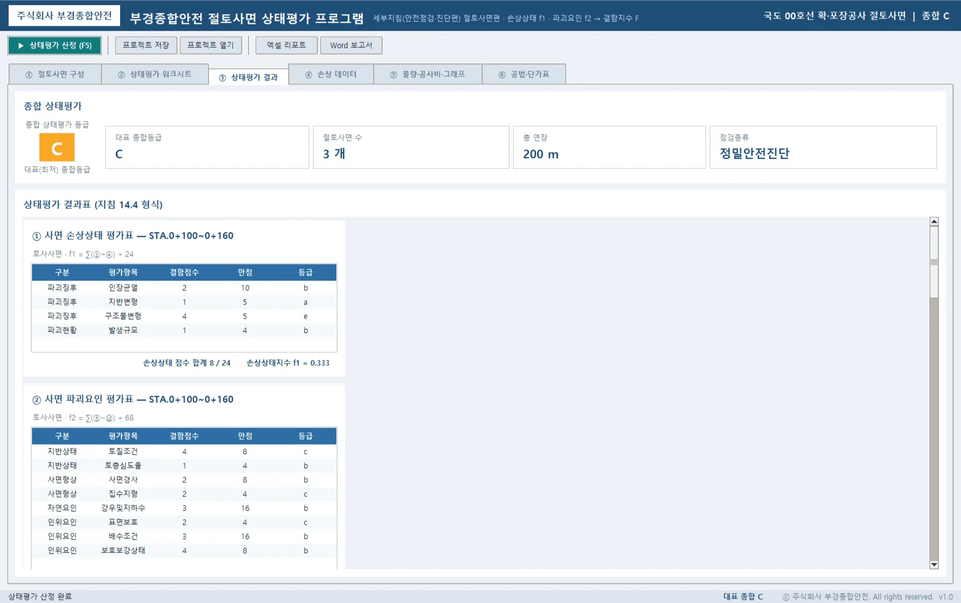Click the 강우및지하수 evaluation item
961x603 pixels.
pos(123,508)
